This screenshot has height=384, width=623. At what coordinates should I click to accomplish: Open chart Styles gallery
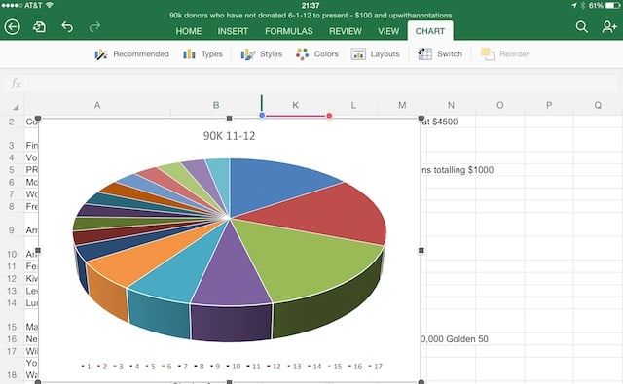(x=262, y=53)
